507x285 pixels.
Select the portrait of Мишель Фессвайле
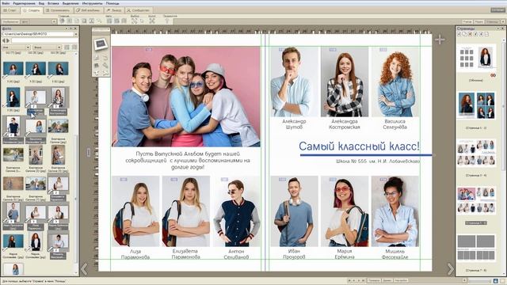tap(395, 211)
